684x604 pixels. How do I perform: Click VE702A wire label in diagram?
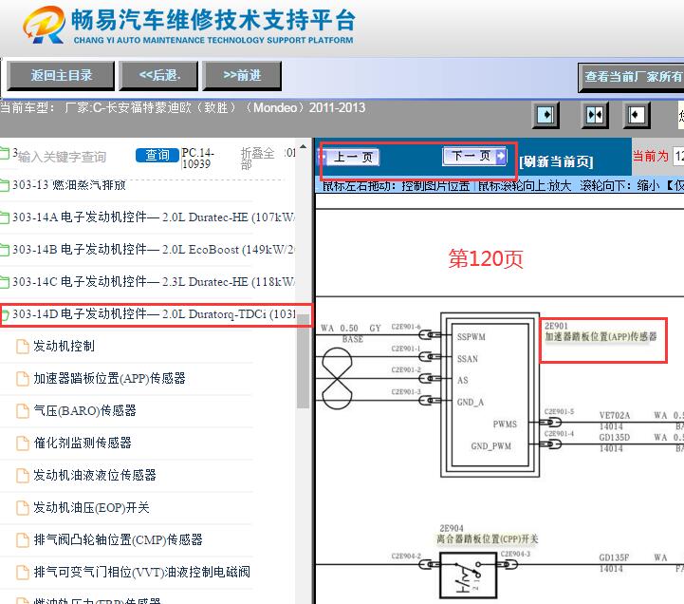pos(614,415)
